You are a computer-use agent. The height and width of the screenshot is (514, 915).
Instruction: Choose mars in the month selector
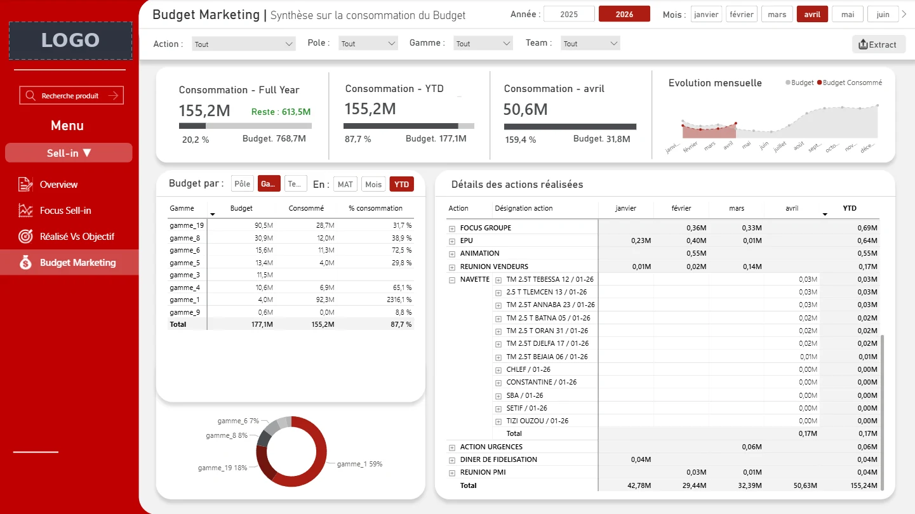pyautogui.click(x=777, y=14)
